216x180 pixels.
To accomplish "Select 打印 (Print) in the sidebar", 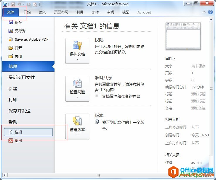I will (13, 100).
